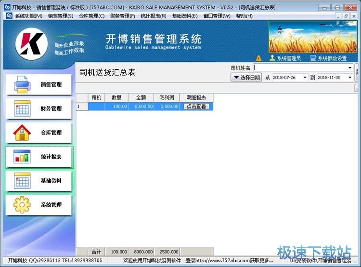Open the 财务管理(F) menu
This screenshot has width=361, height=267.
click(122, 16)
